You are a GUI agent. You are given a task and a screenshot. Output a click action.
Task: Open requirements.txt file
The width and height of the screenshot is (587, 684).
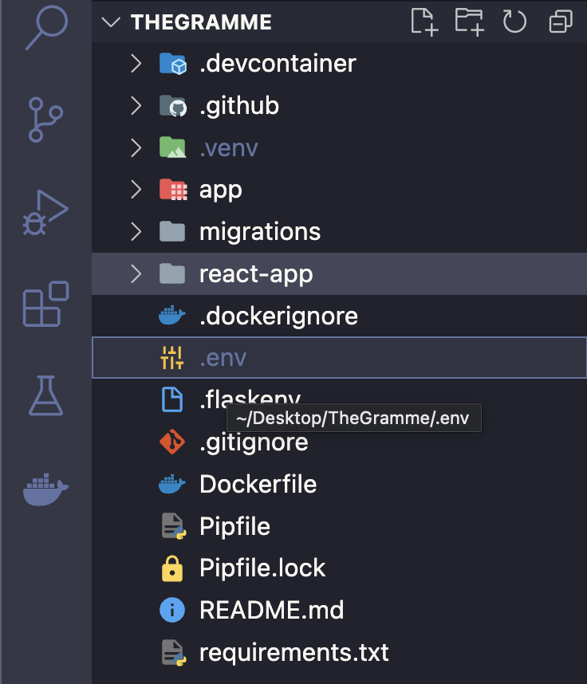[x=339, y=652]
